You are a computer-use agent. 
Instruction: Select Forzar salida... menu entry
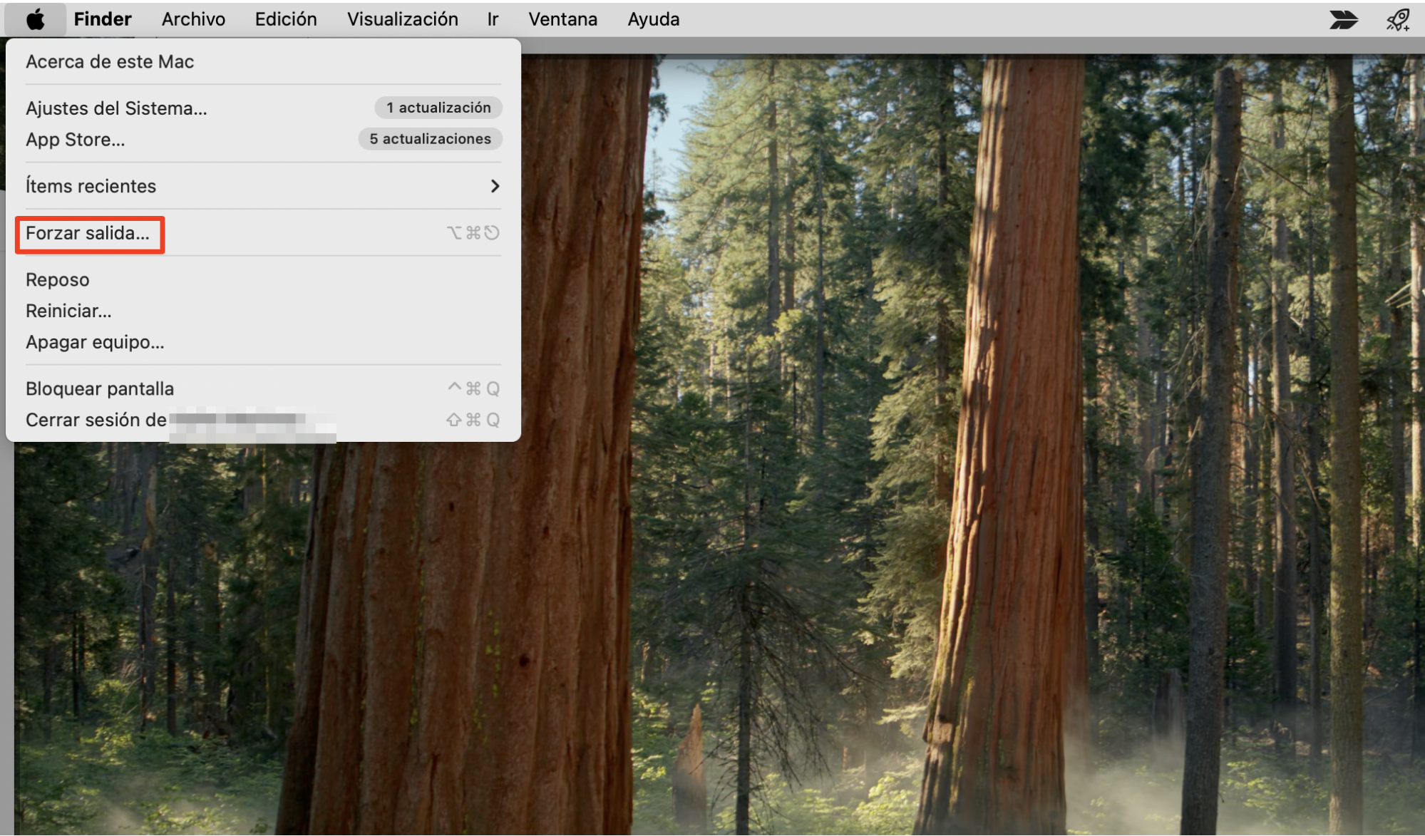(88, 233)
